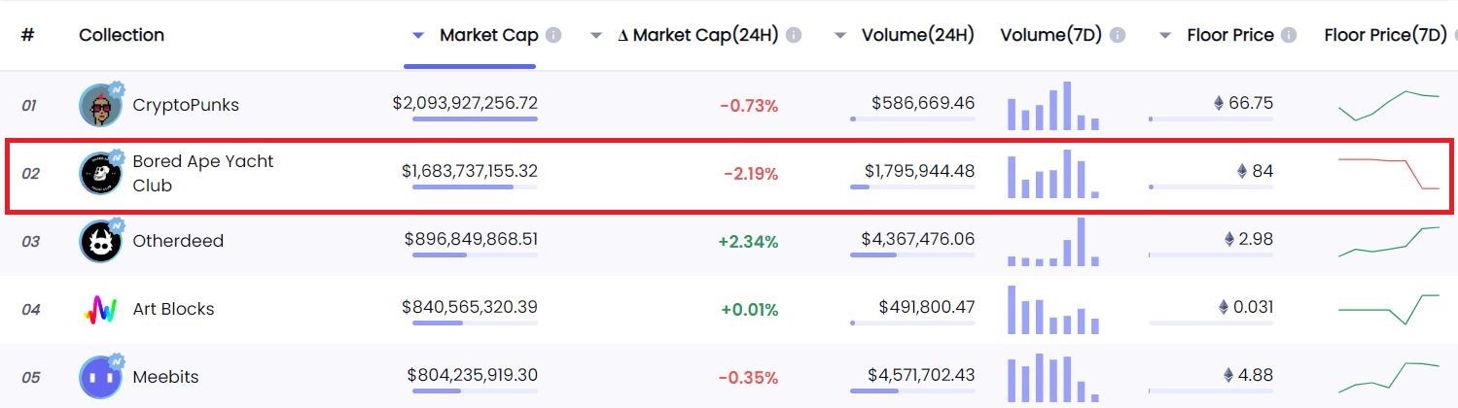Sort by Floor Price dropdown arrow
1458x408 pixels.
click(1165, 35)
